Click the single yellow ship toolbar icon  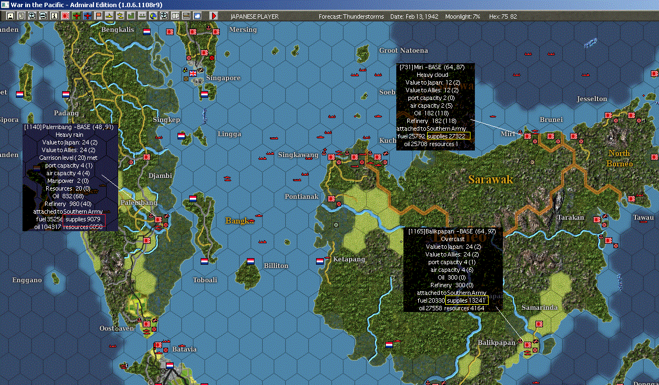coord(109,16)
